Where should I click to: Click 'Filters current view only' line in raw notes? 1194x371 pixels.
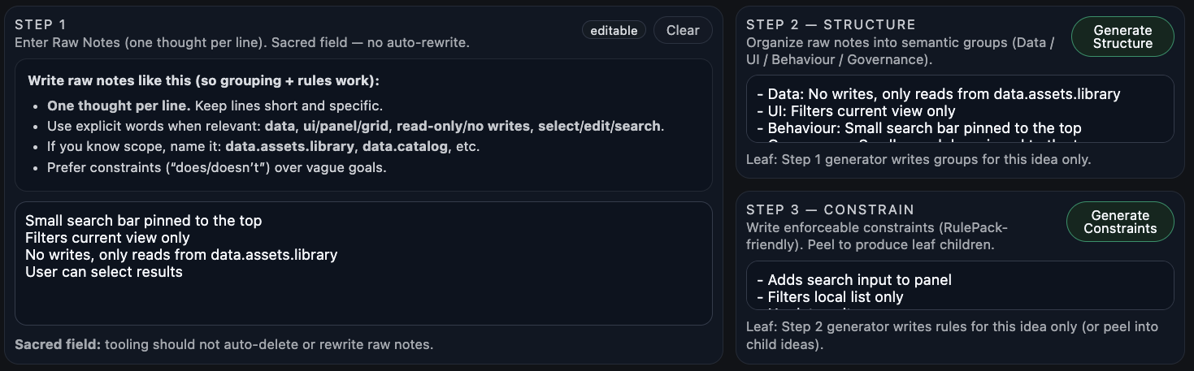107,238
